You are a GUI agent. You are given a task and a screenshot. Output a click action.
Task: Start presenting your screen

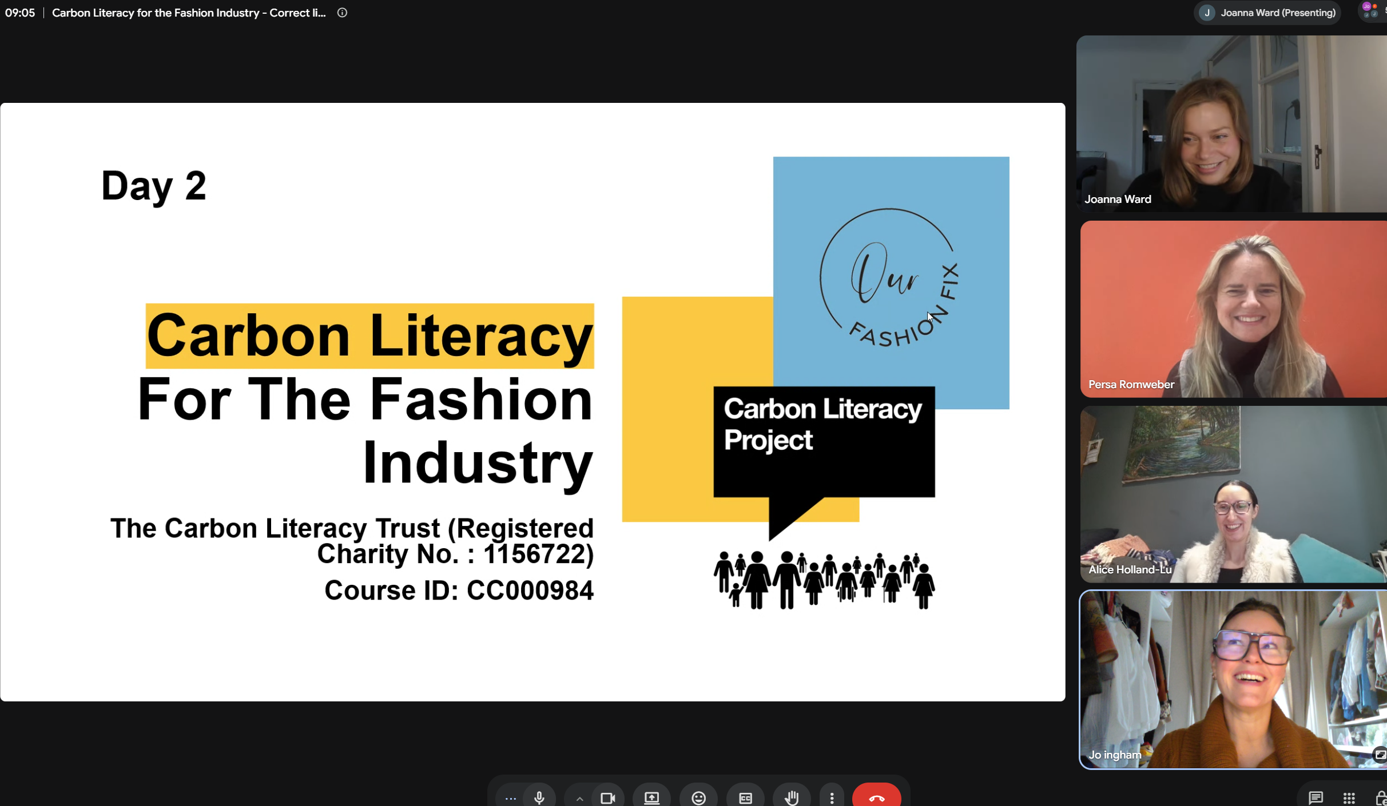[651, 797]
